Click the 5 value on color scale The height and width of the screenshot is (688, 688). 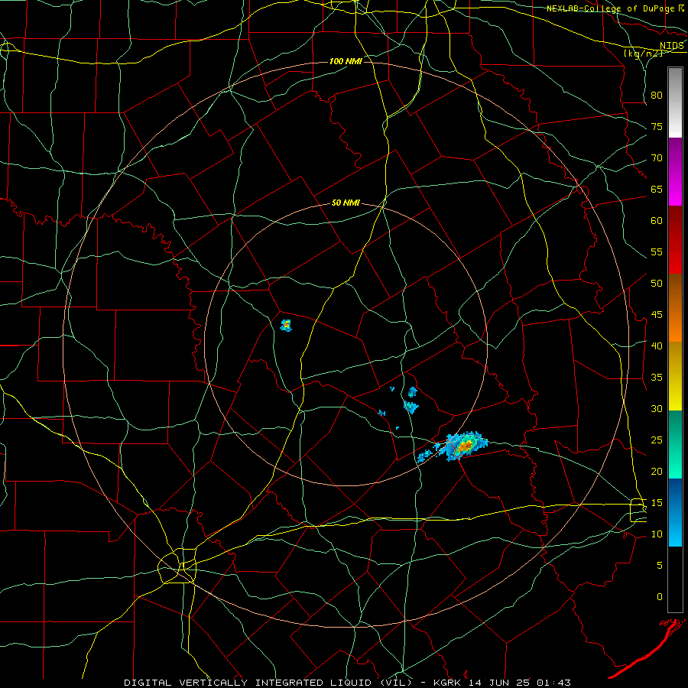pyautogui.click(x=660, y=566)
